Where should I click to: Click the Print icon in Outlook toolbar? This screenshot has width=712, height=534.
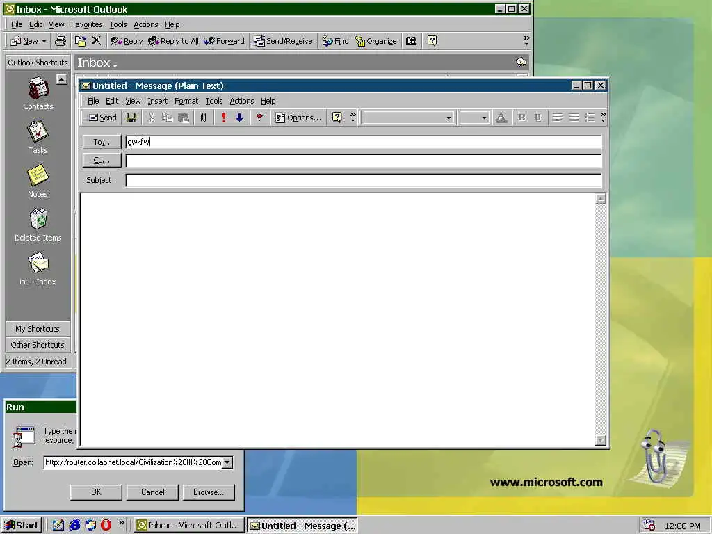click(x=60, y=41)
